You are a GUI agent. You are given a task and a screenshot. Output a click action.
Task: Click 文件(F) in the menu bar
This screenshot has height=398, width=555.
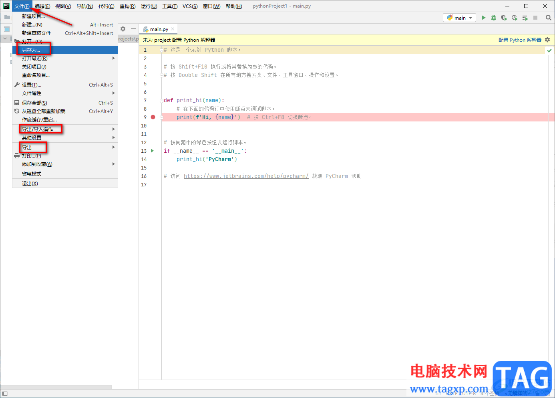[22, 6]
